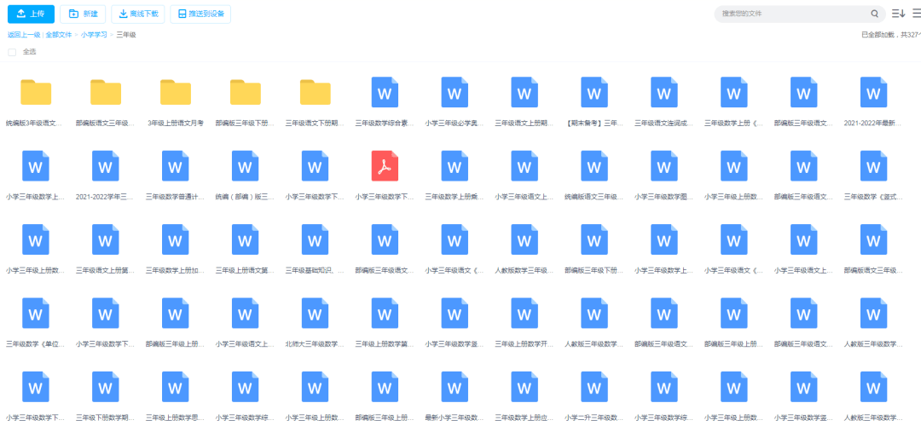
Task: Click file name 三年级上册数学开...
Action: (524, 344)
